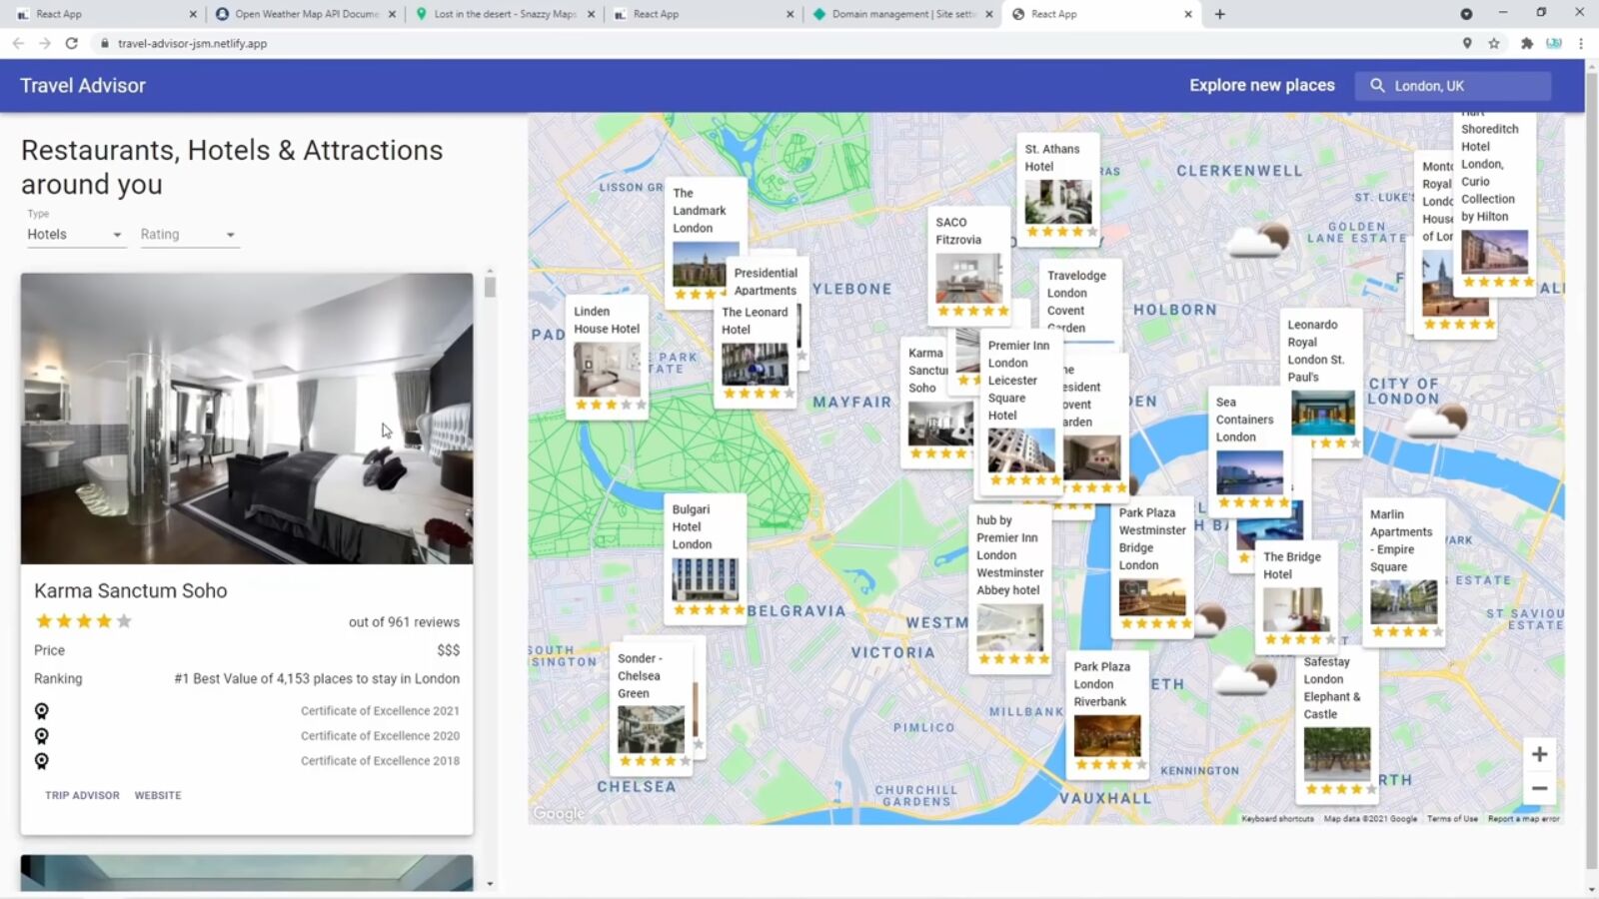Click the magnifier icon in the search bar
Screen dimensions: 1599x899
(x=1377, y=86)
